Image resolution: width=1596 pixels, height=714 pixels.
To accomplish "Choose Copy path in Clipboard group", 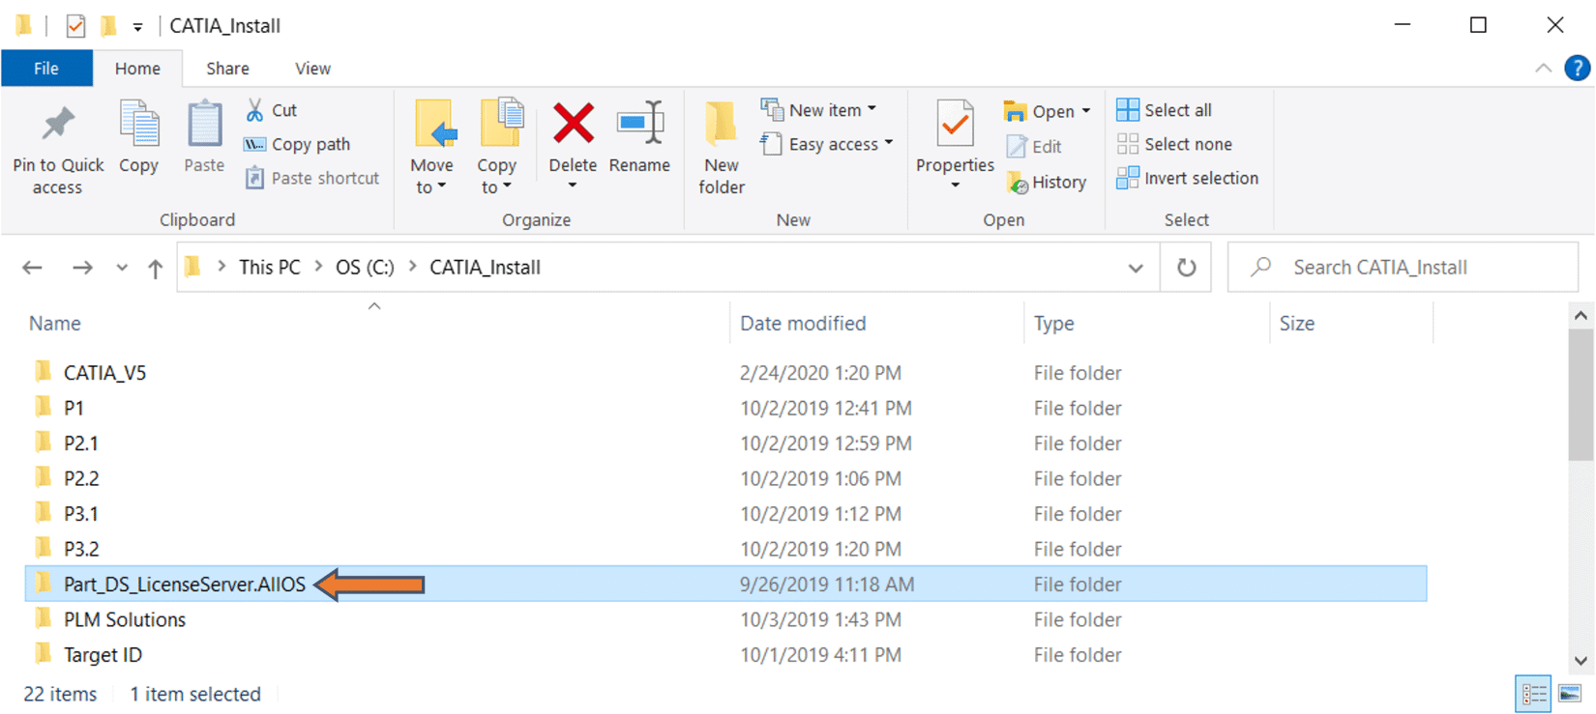I will 296,144.
